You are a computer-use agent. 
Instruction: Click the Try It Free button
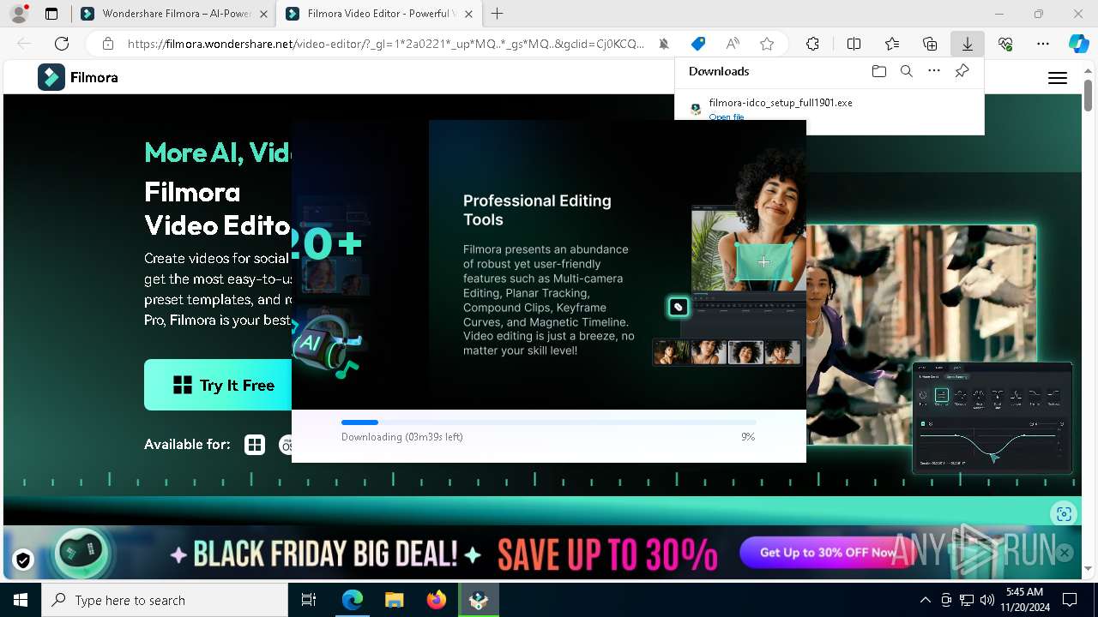218,385
